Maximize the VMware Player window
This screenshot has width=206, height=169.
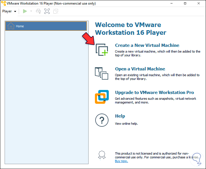coord(185,3)
